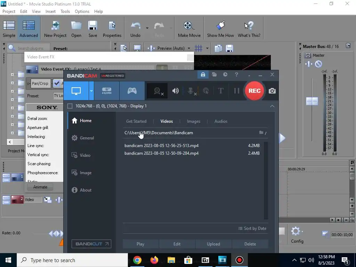Open Bandicam output folder icon in title bar
The width and height of the screenshot is (356, 267).
pyautogui.click(x=214, y=74)
